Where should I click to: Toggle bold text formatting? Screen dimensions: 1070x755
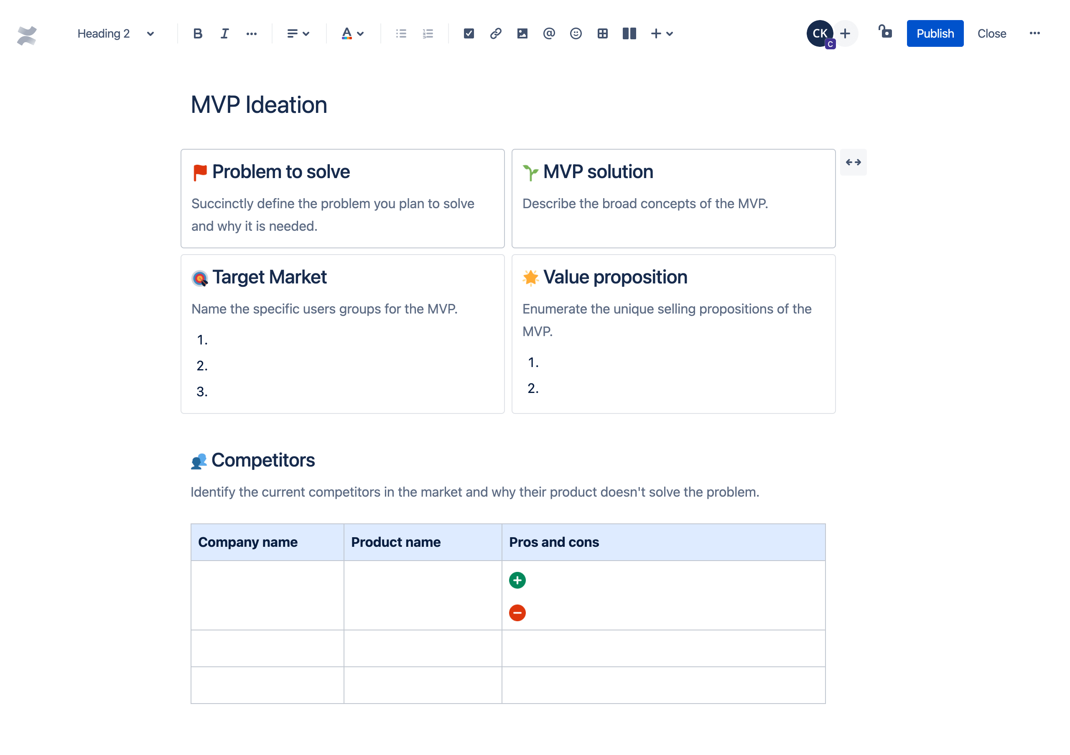198,33
